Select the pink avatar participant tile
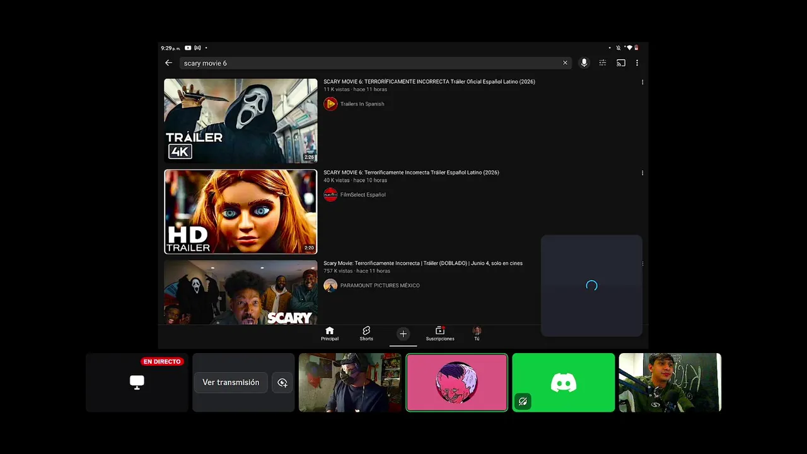This screenshot has width=807, height=454. [x=456, y=382]
